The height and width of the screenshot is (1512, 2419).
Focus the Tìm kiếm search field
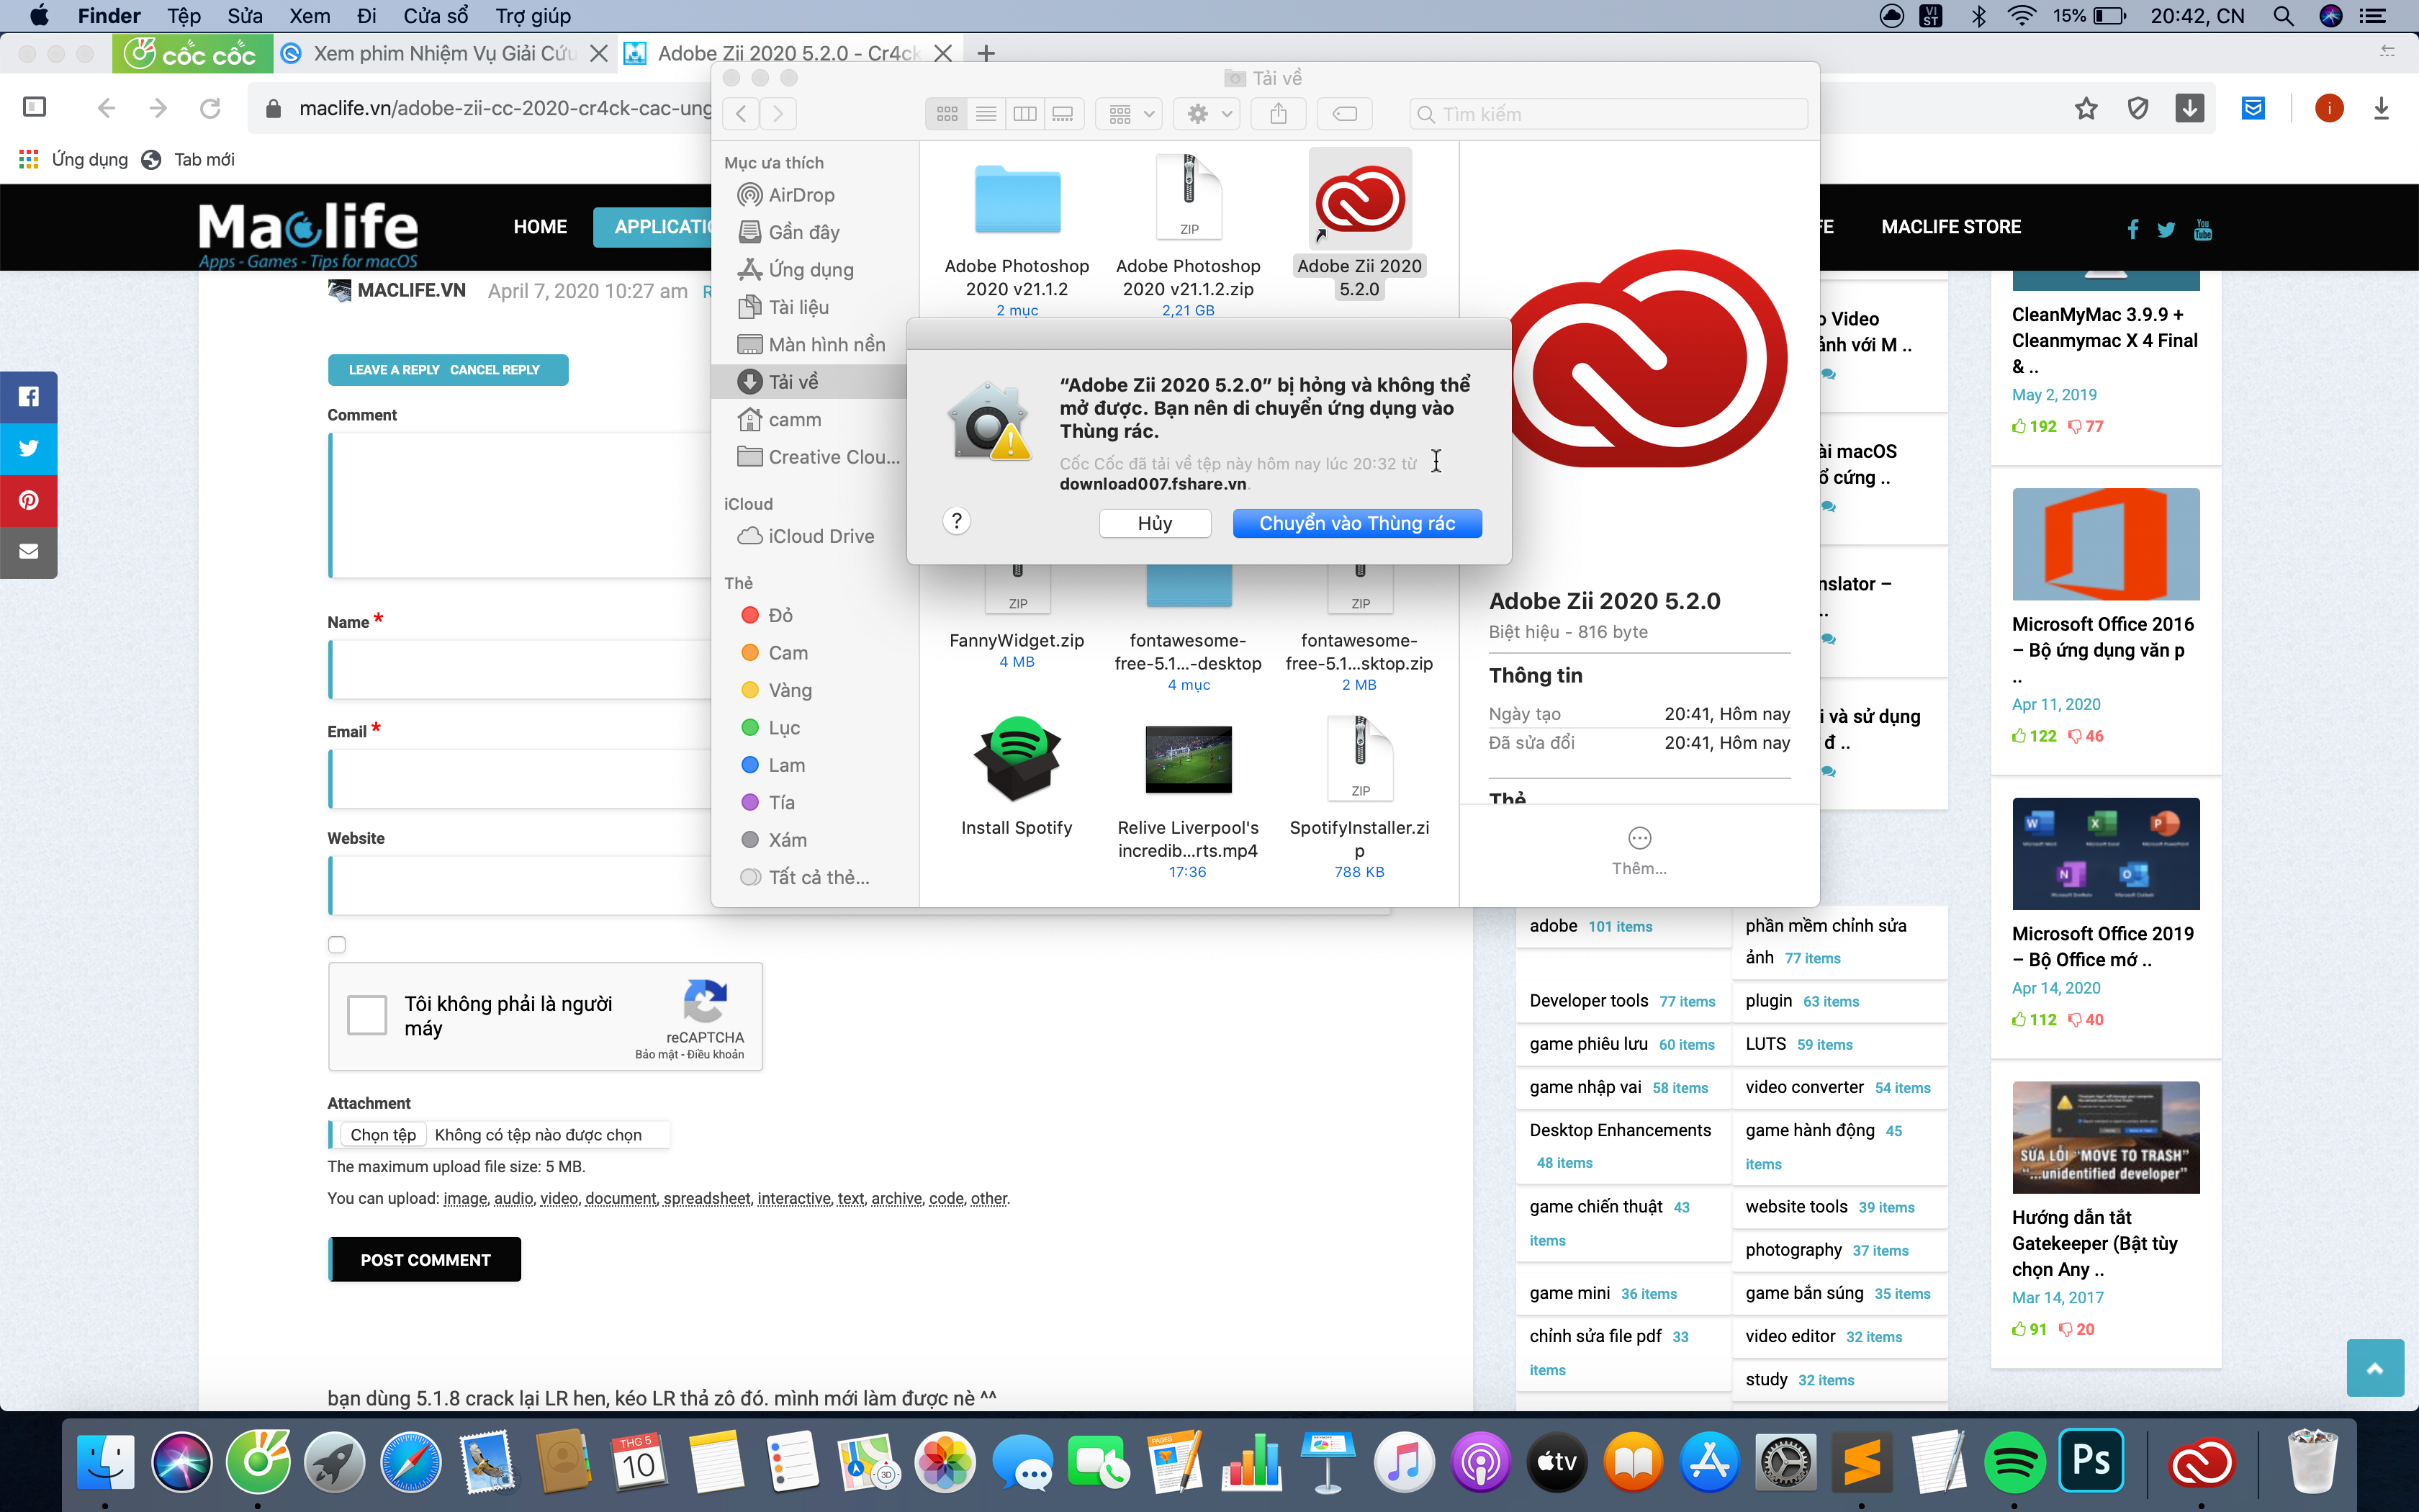point(1608,114)
